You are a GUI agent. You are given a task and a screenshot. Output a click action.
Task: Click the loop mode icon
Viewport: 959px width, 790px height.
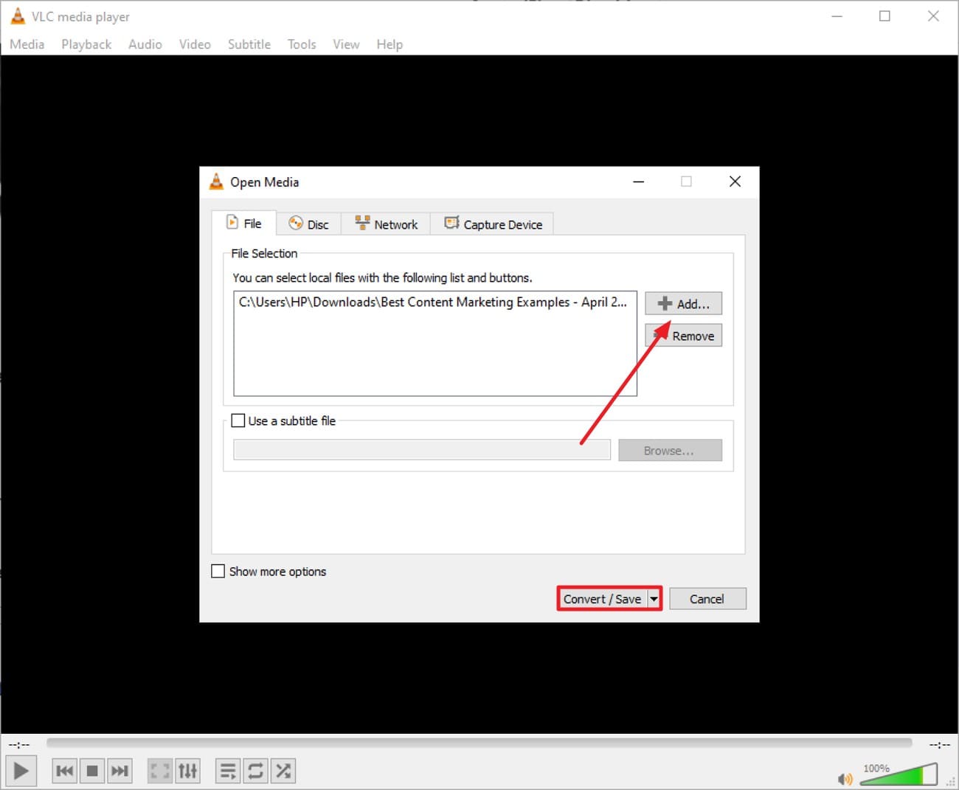255,770
